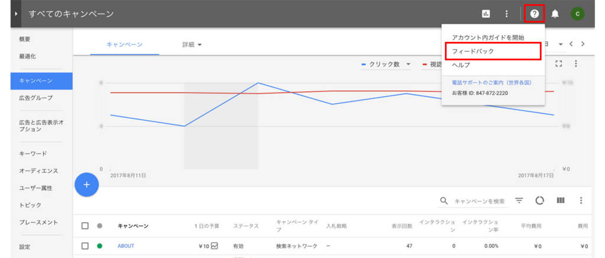This screenshot has width=605, height=258.
Task: Check the select-all header checkbox
Action: click(x=85, y=226)
